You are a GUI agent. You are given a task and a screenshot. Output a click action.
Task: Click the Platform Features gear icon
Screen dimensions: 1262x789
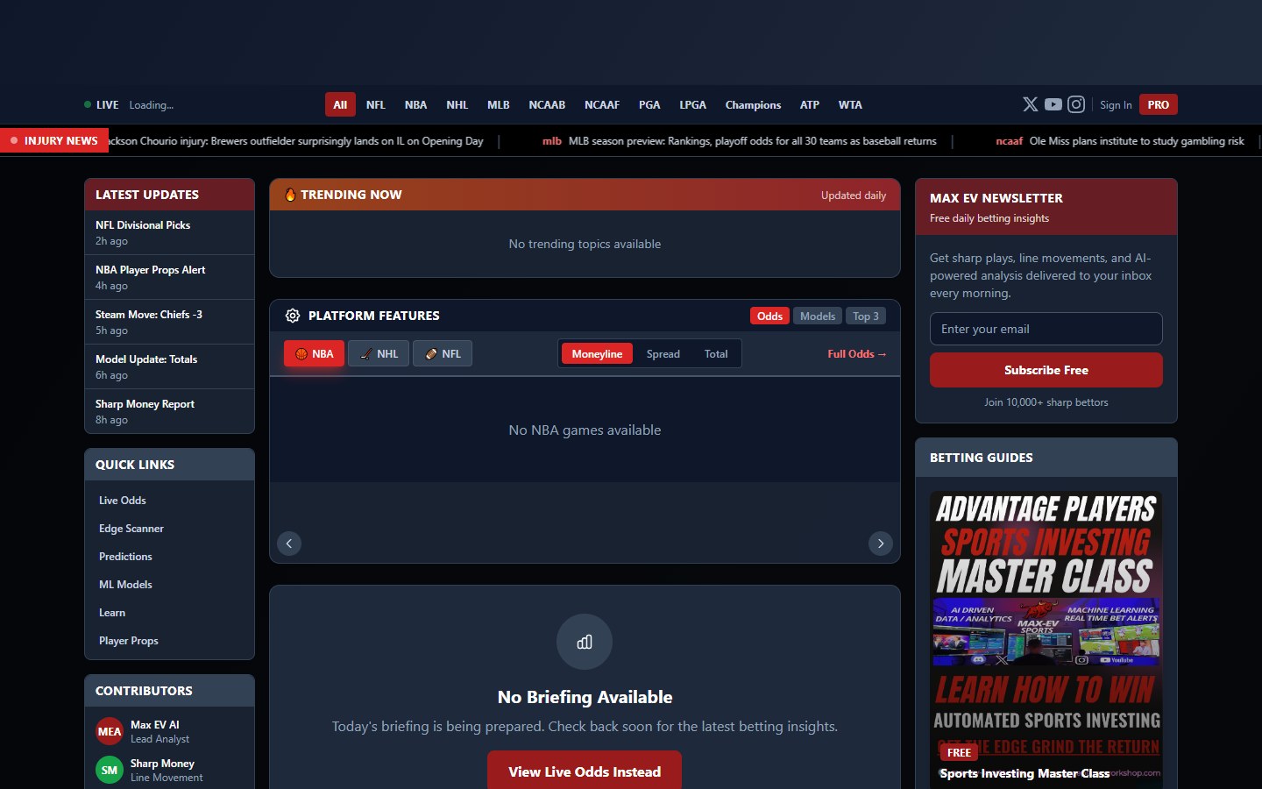pyautogui.click(x=293, y=316)
